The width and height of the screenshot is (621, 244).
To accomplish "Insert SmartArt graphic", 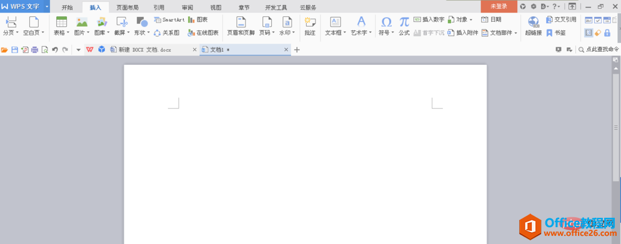I will (x=169, y=20).
